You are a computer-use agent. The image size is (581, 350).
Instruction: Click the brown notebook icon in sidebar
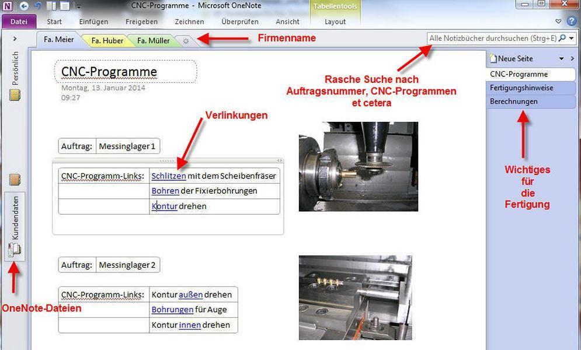click(15, 180)
